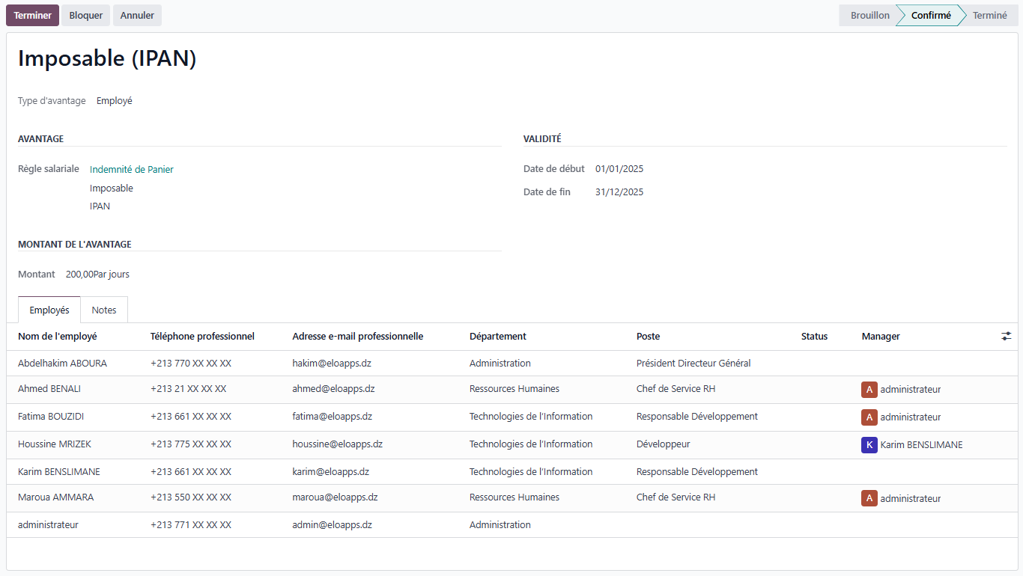
Task: Sort the list by the Département column header
Action: [x=498, y=337]
